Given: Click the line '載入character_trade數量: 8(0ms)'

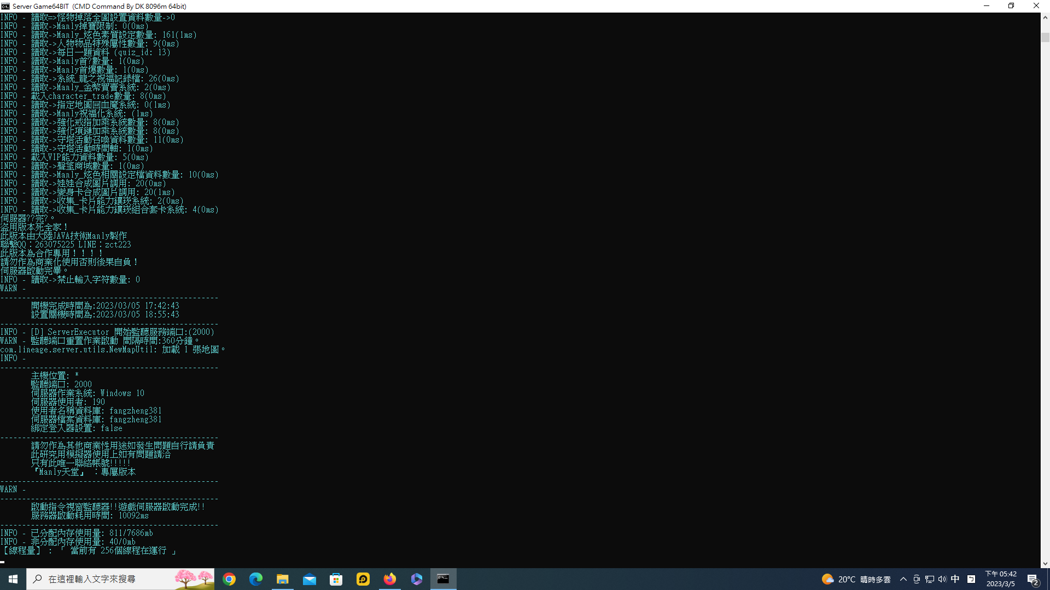Looking at the screenshot, I should 98,96.
